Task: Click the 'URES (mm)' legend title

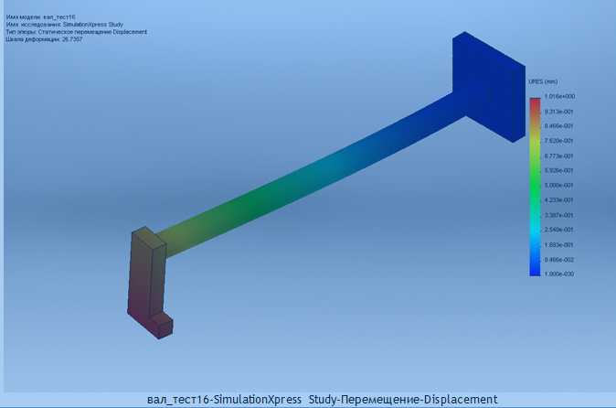Action: point(543,81)
